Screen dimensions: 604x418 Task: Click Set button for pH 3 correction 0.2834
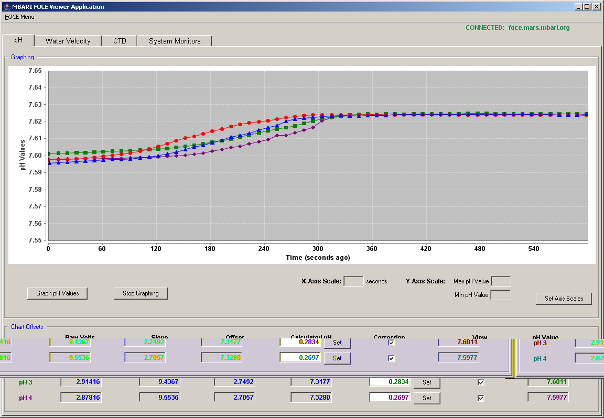point(427,382)
